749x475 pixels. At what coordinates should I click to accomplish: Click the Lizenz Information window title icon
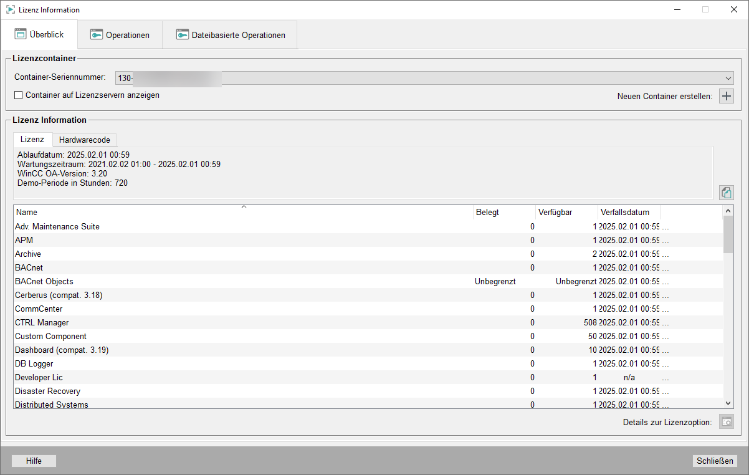pos(11,10)
